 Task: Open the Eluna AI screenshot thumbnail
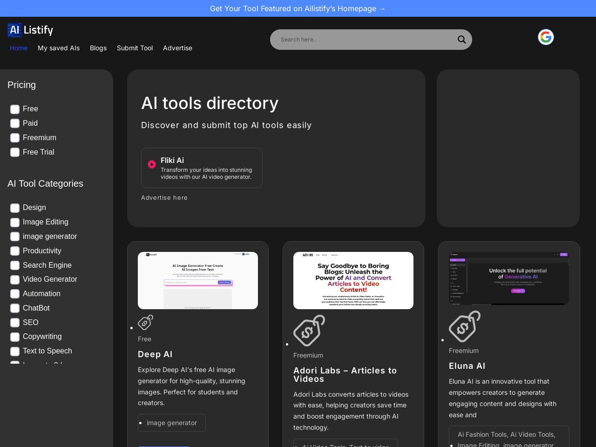click(x=509, y=278)
